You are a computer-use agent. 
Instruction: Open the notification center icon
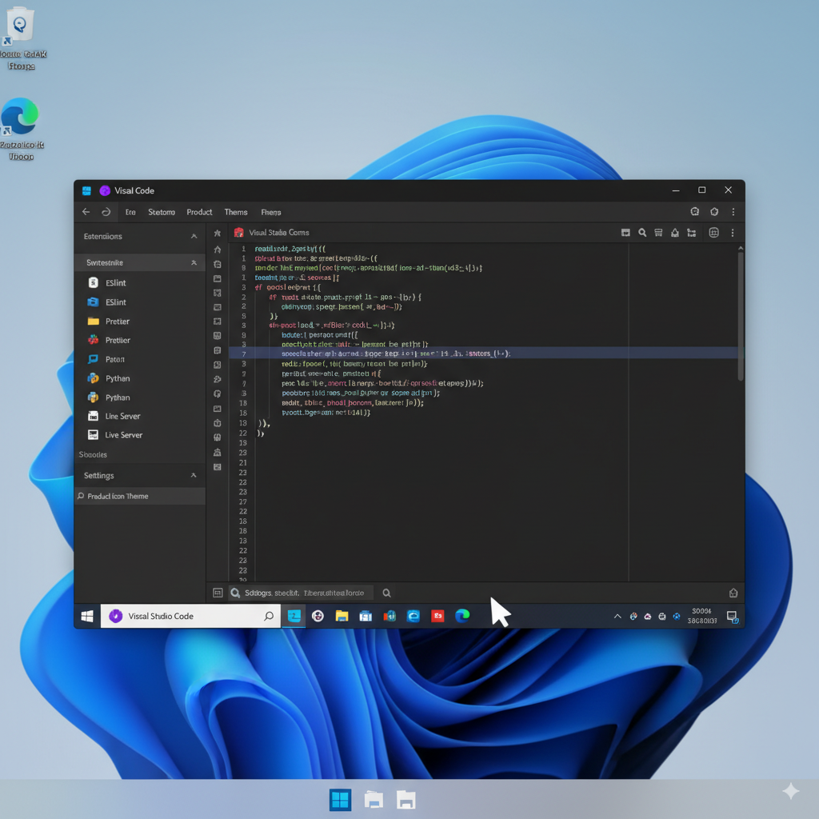pyautogui.click(x=733, y=617)
